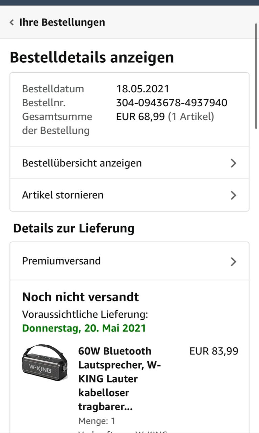Click the Menge: 1 quantity text
This screenshot has height=433, width=259.
click(97, 421)
